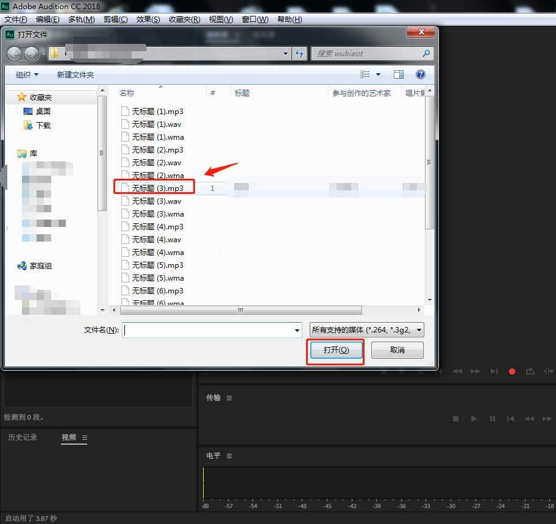Select file 无标题 (4).mp3
Viewport: 556px width, 524px height.
pyautogui.click(x=152, y=227)
